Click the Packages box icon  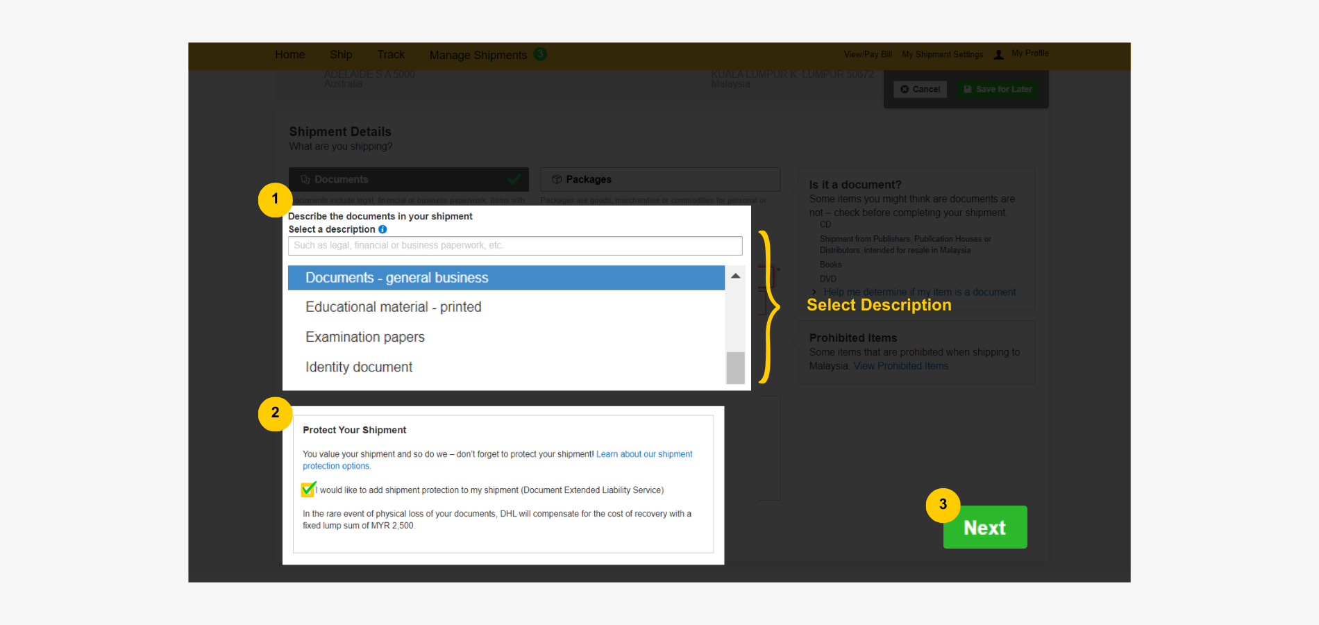point(556,179)
